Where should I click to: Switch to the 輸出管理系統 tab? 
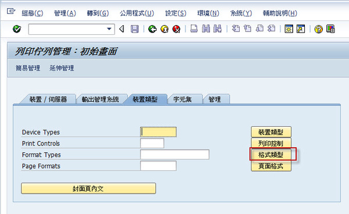[x=101, y=99]
